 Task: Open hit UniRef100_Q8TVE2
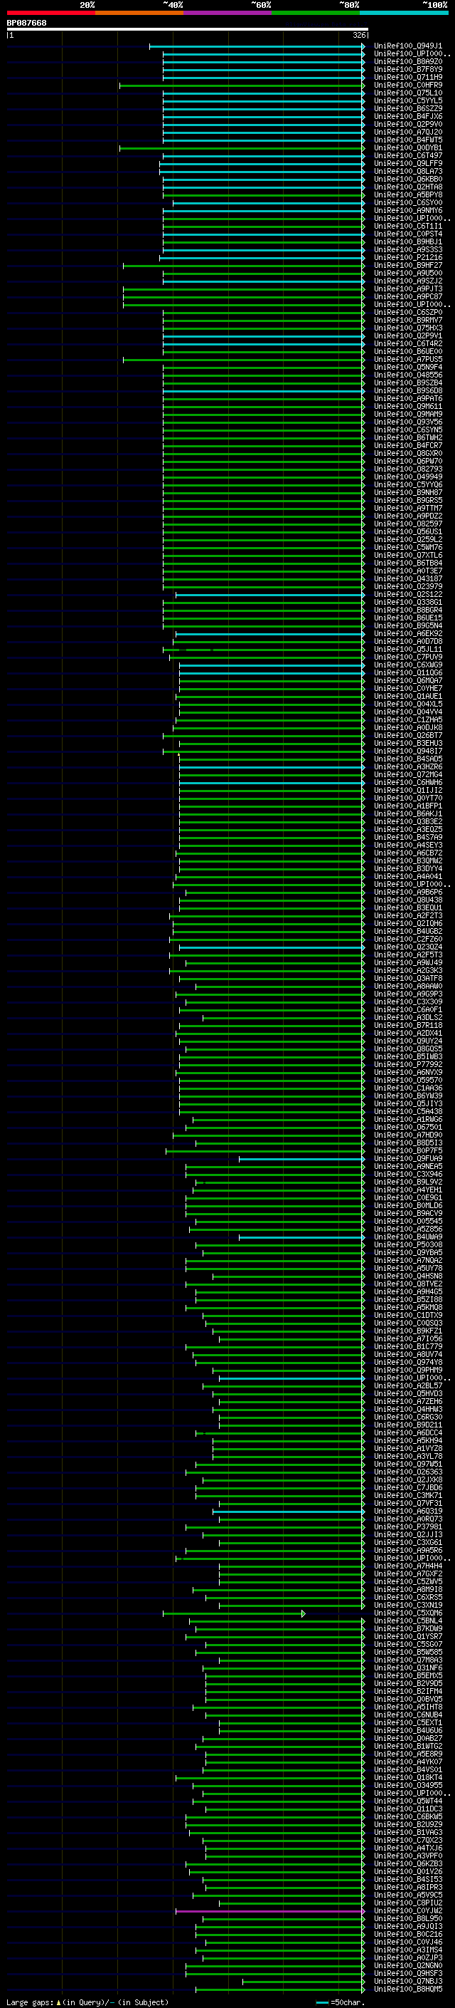point(408,1284)
